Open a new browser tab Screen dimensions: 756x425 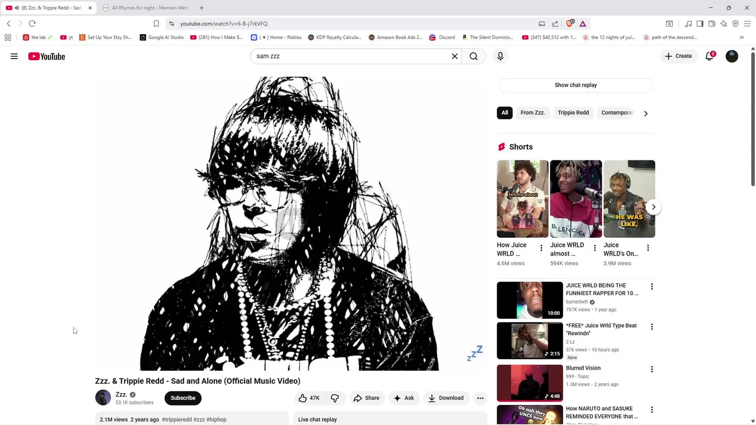pos(201,8)
